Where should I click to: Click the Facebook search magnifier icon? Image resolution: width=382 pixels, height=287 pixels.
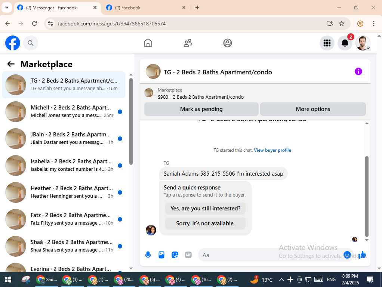pos(30,43)
